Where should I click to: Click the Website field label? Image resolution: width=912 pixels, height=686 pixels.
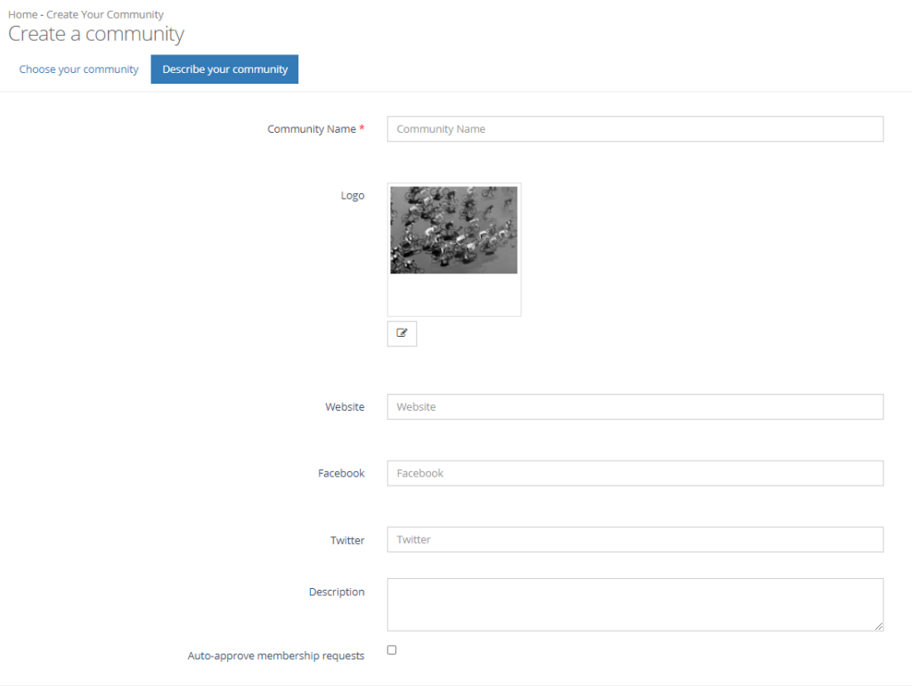[345, 407]
